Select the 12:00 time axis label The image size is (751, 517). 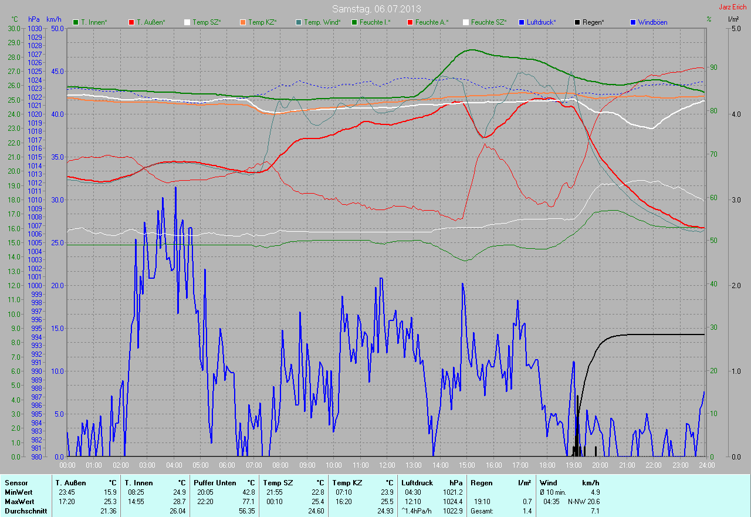coord(387,465)
